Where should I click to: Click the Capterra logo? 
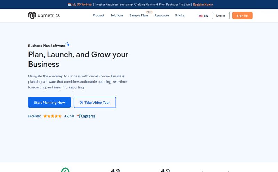86,116
